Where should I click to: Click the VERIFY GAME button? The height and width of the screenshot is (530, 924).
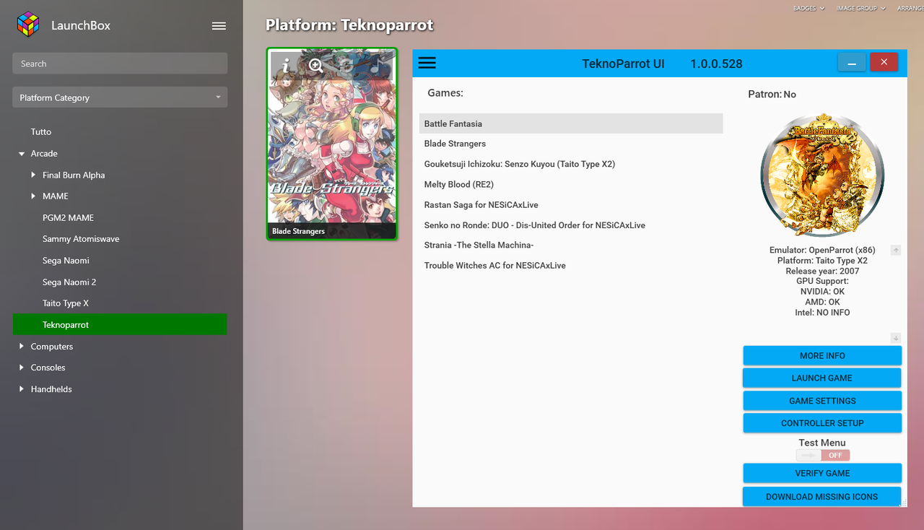[x=822, y=473]
